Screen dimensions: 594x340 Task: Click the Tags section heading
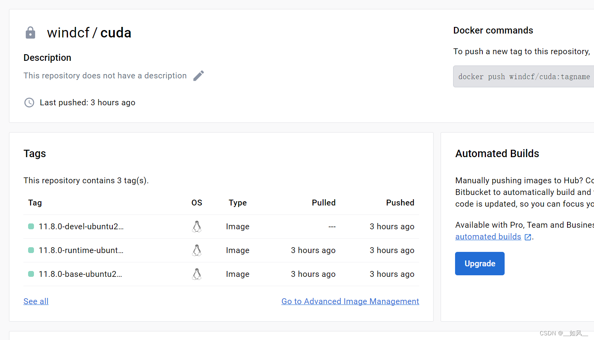(35, 154)
